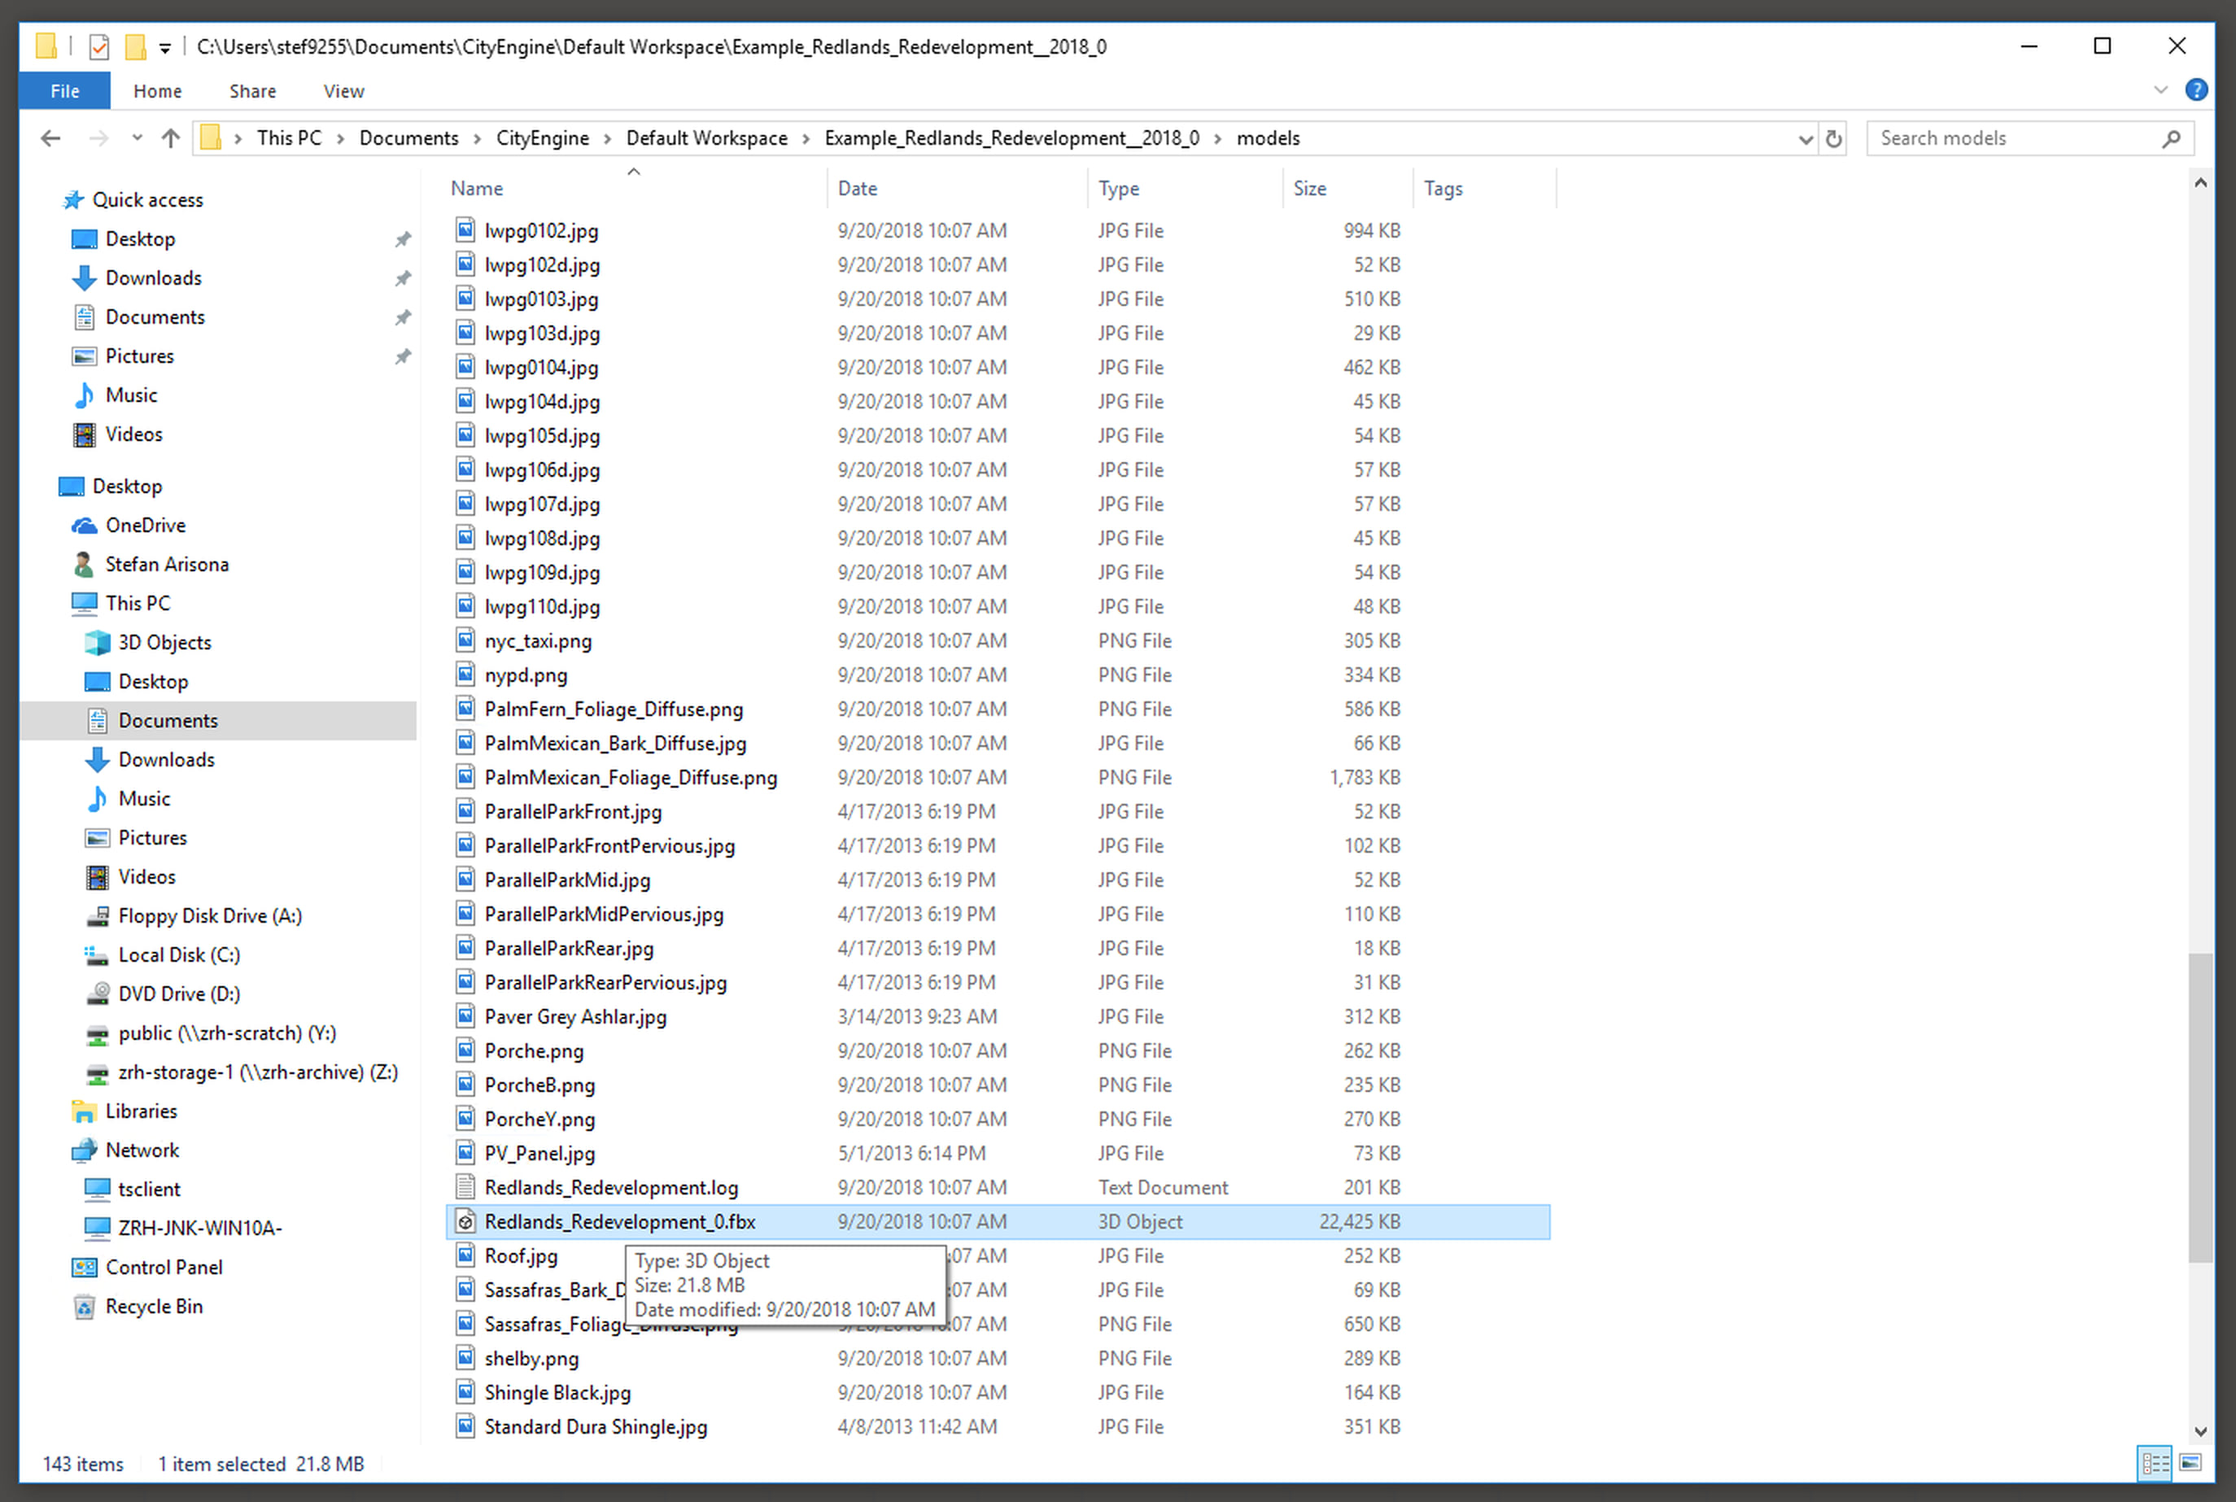The height and width of the screenshot is (1502, 2236).
Task: Click the vertical scrollbar down arrow
Action: coord(2199,1431)
